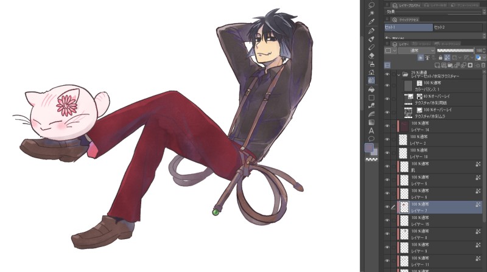Toggle the lock box for レイヤー 15
This screenshot has height=272, width=487.
(x=393, y=220)
